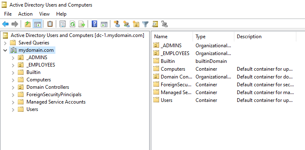Select ForeignSecurityPrincipals in the tree

(x=54, y=95)
